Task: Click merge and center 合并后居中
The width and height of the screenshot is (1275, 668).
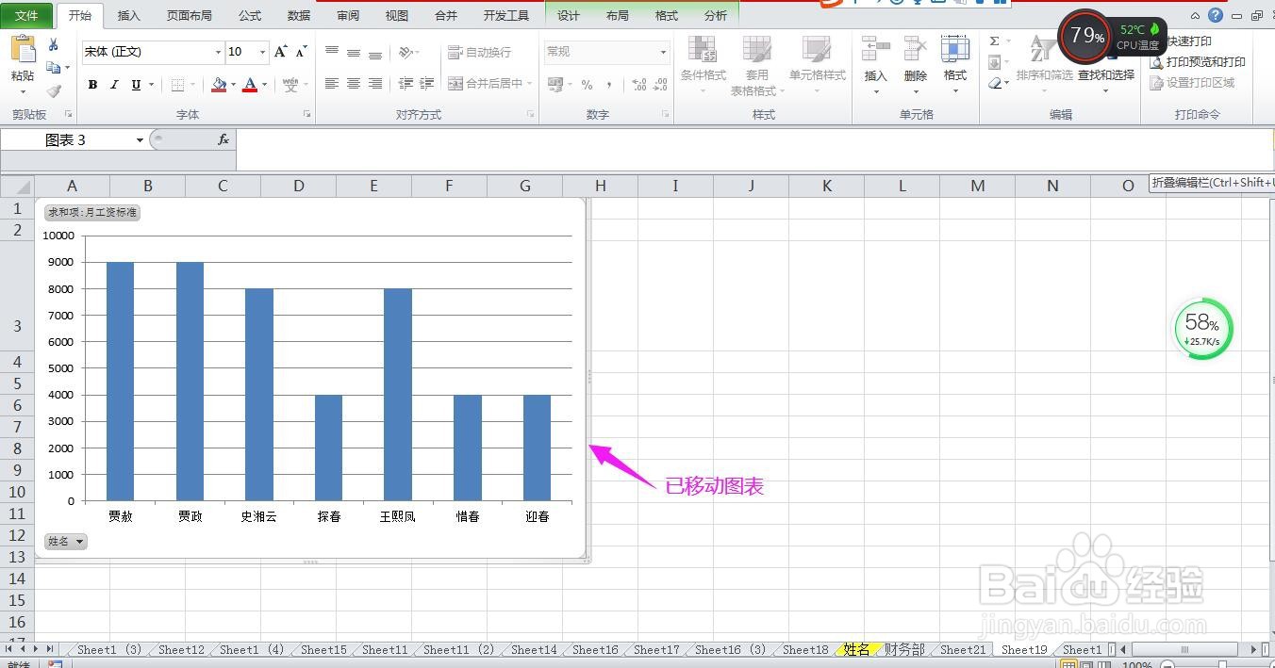Action: [486, 84]
